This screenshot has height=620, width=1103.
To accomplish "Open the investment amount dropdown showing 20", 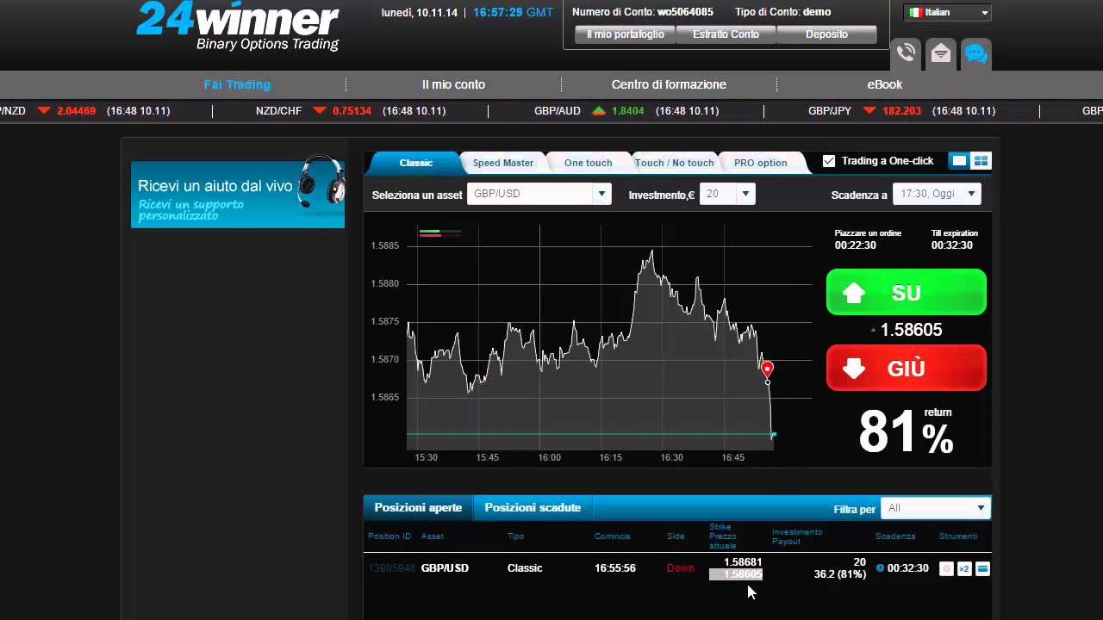I will pyautogui.click(x=727, y=194).
